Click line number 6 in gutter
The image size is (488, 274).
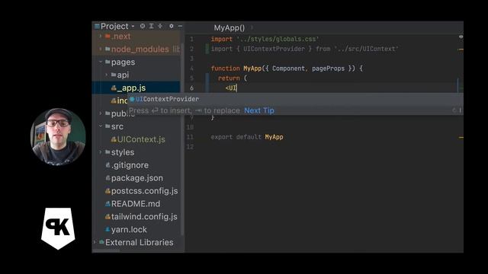point(191,88)
